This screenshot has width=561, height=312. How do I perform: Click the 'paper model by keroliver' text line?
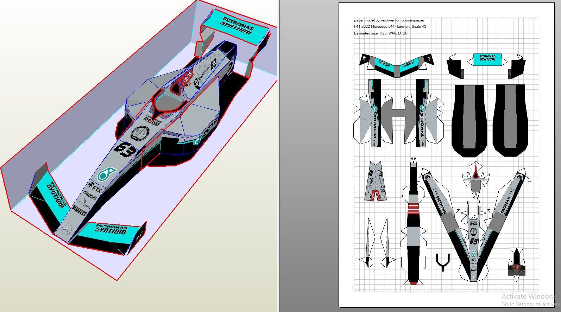(389, 20)
